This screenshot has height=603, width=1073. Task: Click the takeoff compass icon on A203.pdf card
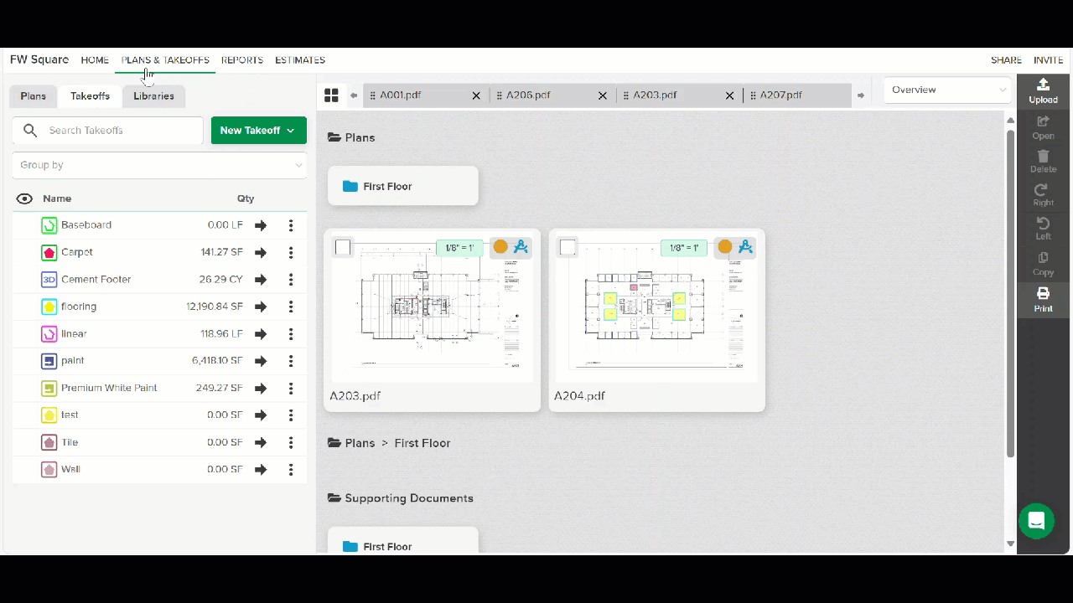521,246
